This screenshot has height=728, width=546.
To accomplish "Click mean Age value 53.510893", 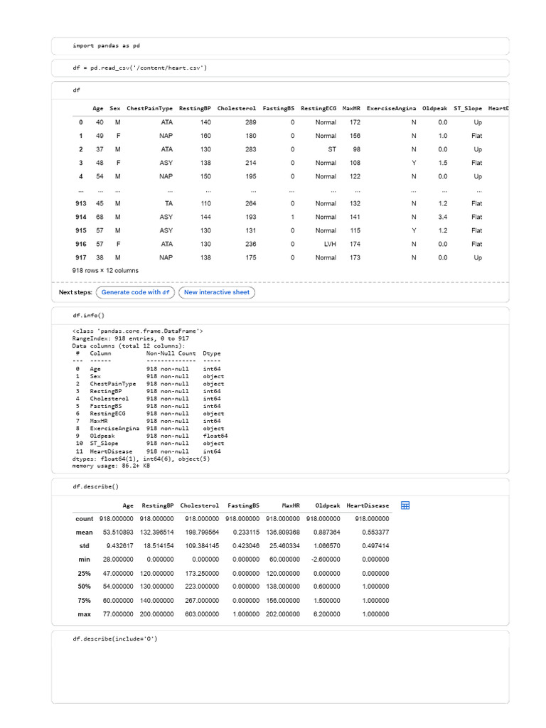I will click(x=118, y=532).
